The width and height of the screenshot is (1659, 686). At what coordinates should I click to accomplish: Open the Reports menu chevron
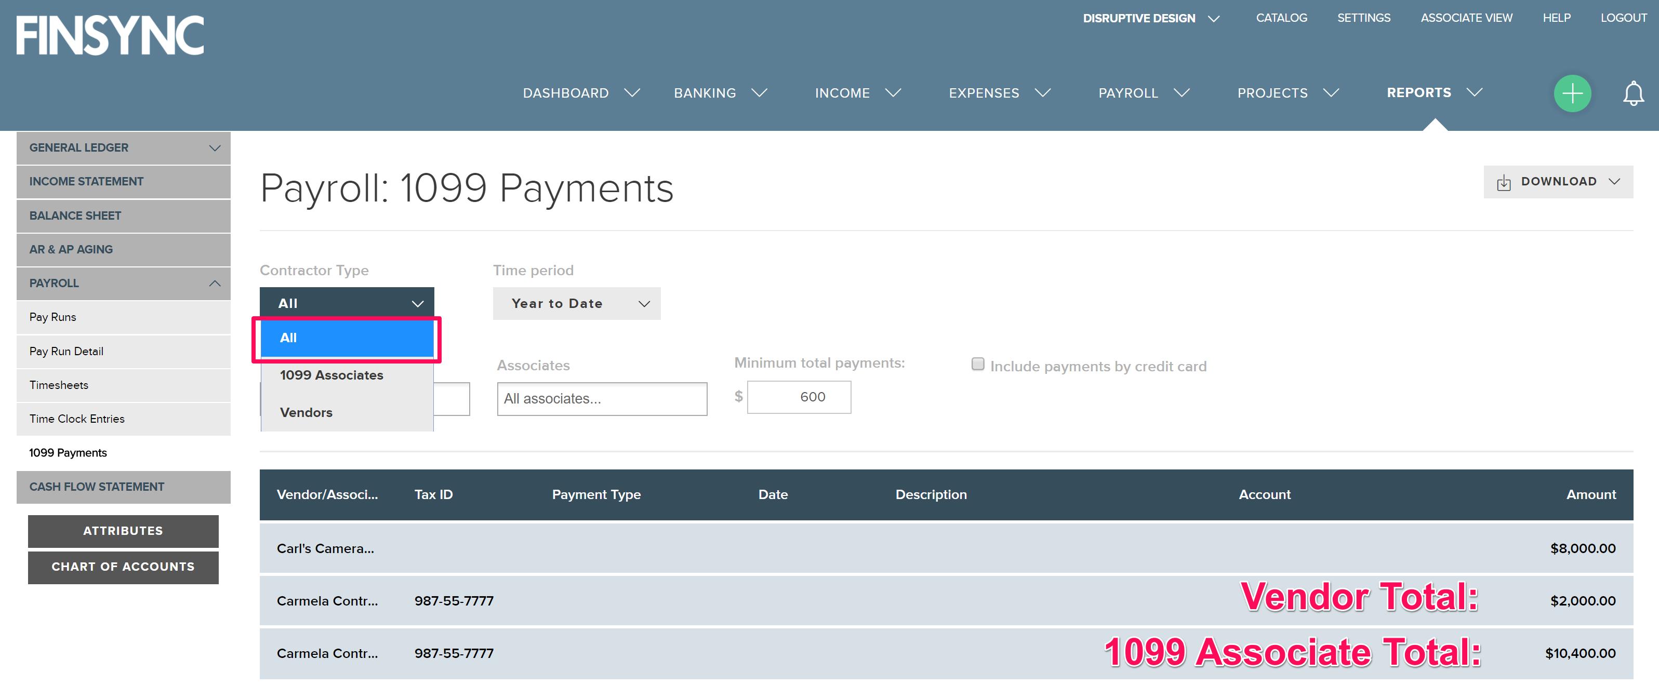[1474, 92]
